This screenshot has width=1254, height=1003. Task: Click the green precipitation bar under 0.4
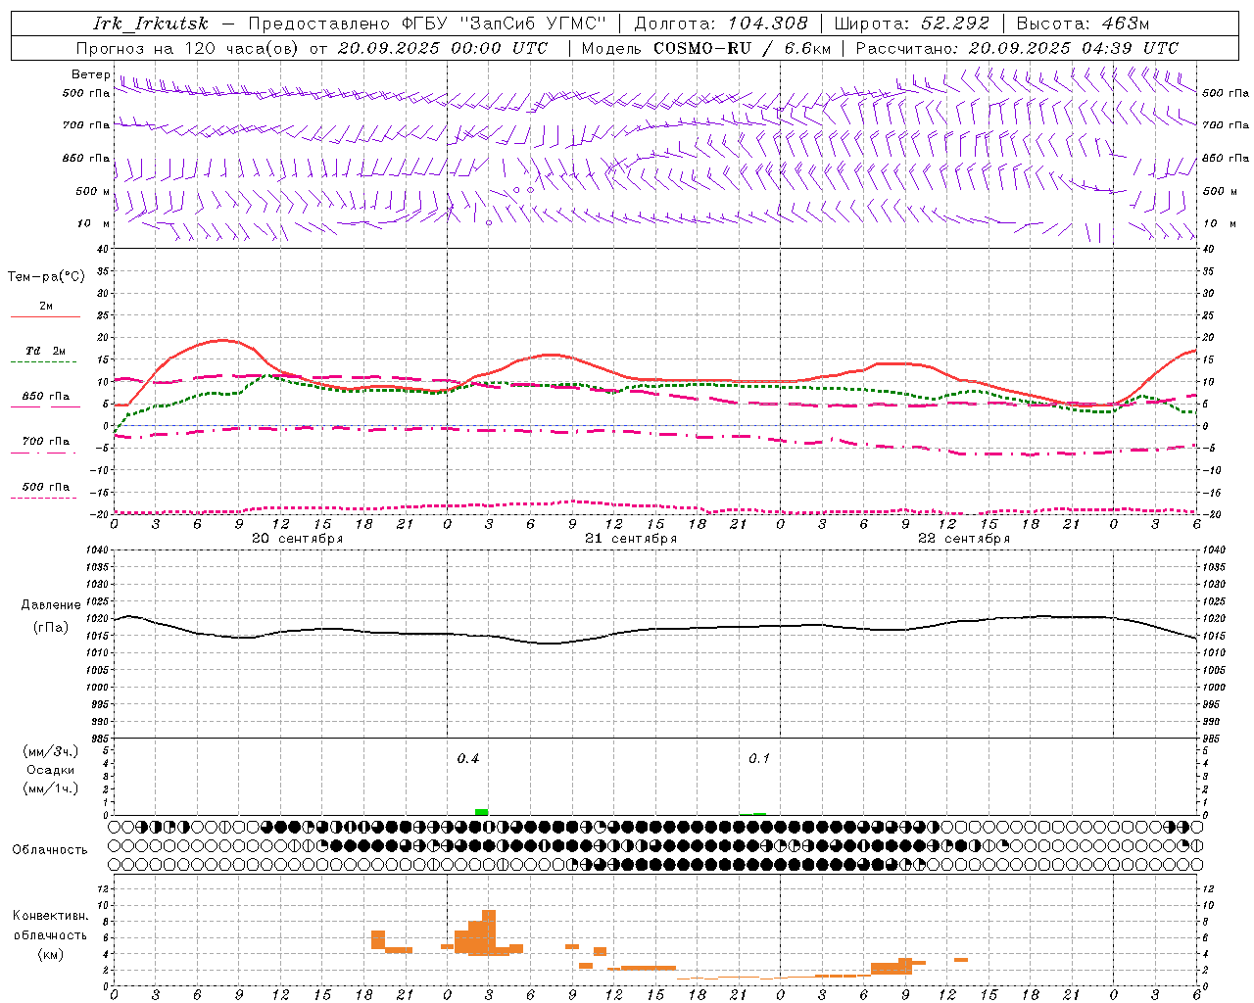pyautogui.click(x=481, y=812)
